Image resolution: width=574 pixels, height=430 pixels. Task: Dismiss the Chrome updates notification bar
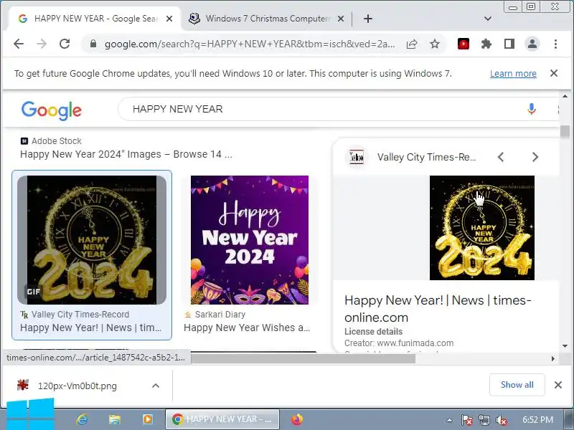click(554, 74)
